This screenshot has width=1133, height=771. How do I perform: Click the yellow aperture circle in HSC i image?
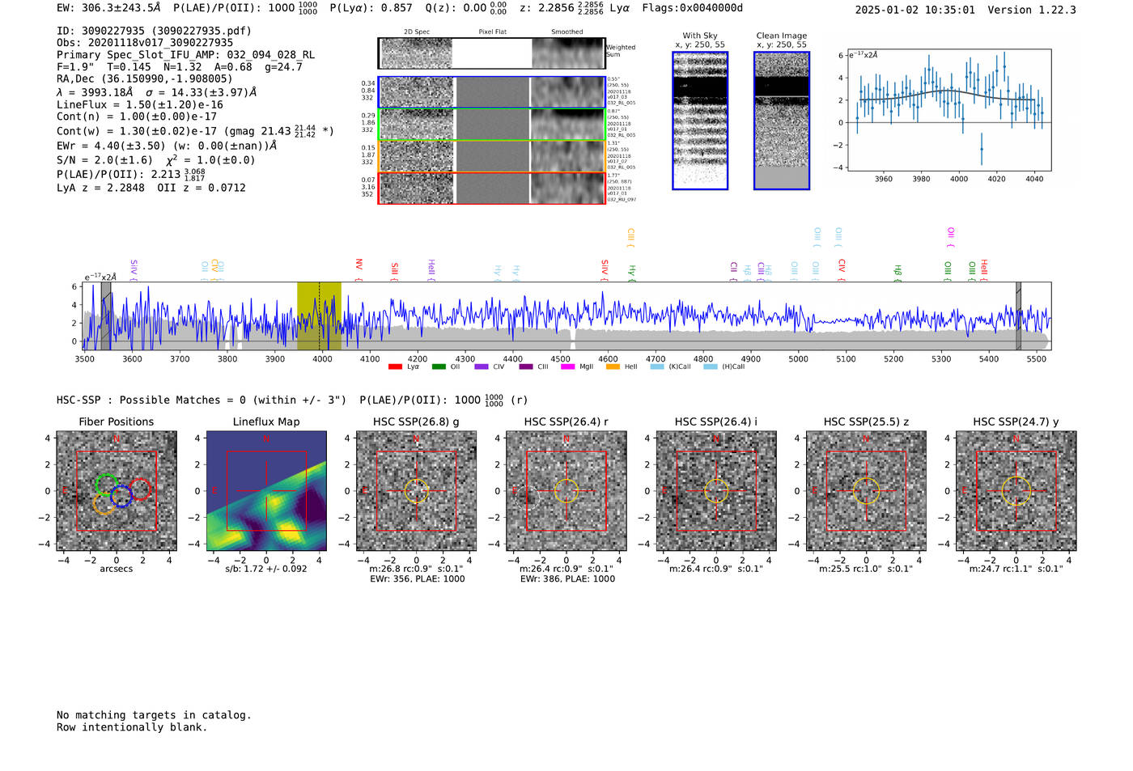pos(716,490)
